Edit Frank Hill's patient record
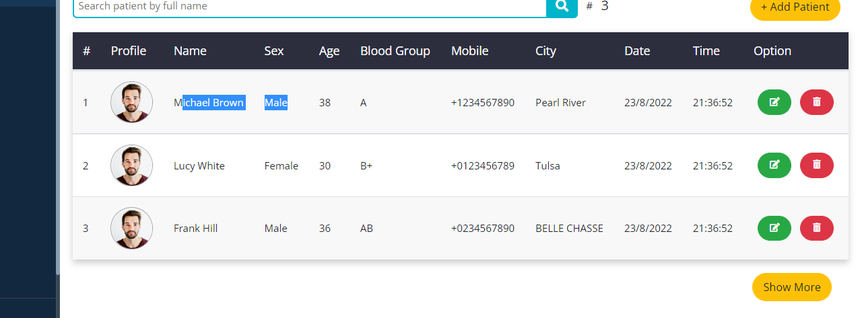The width and height of the screenshot is (860, 318). pos(774,228)
